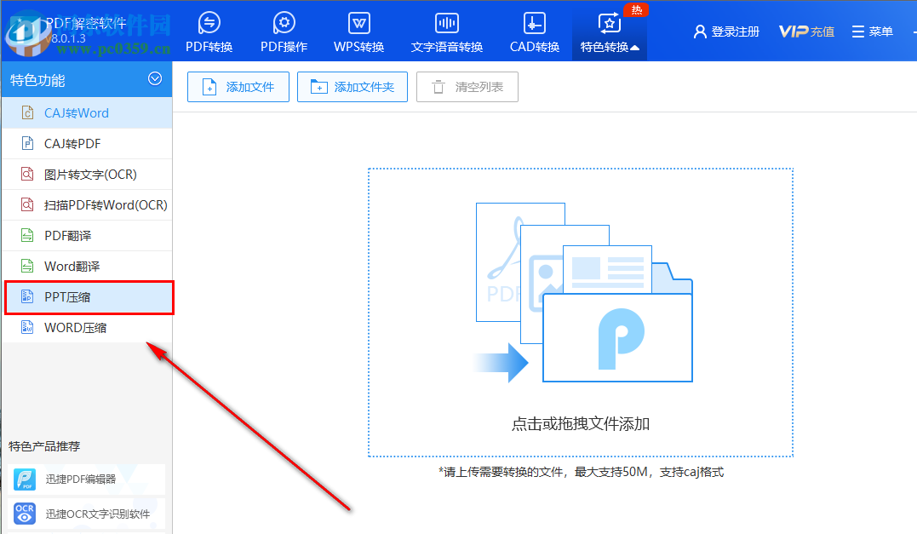Click the 添加文件 button
This screenshot has width=917, height=534.
(238, 86)
